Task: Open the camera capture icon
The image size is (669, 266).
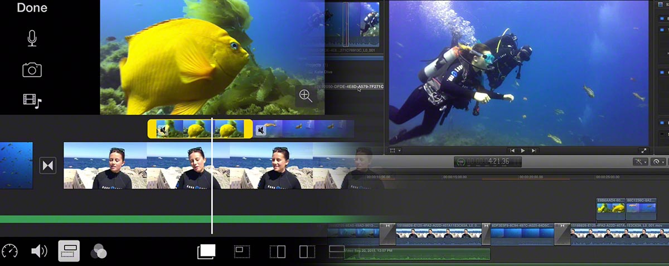Action: pyautogui.click(x=32, y=70)
